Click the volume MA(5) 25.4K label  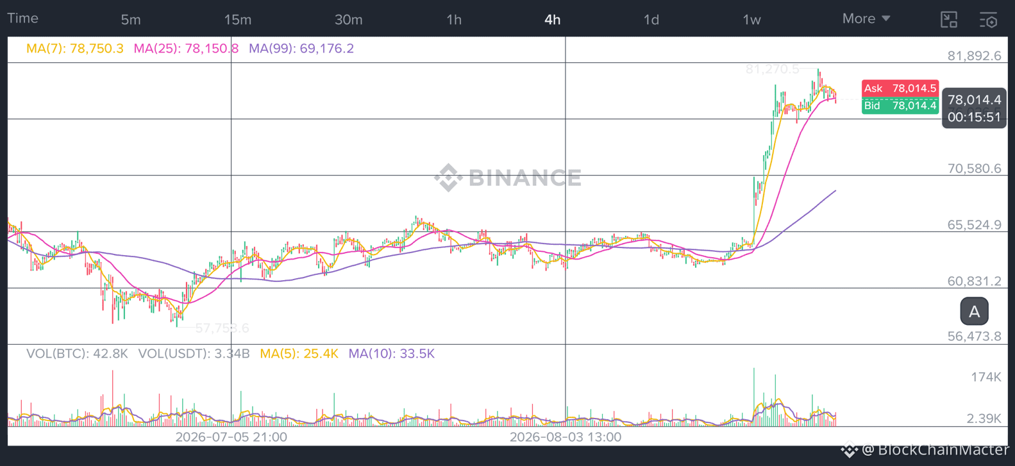(x=299, y=354)
